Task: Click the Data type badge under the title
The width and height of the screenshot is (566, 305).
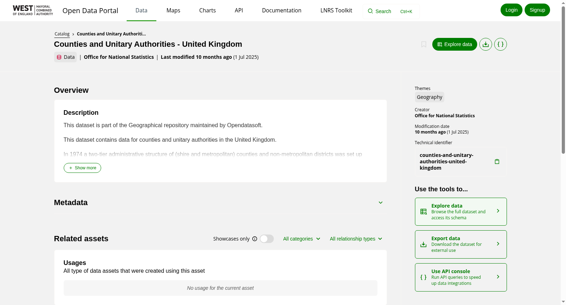Action: pos(65,57)
